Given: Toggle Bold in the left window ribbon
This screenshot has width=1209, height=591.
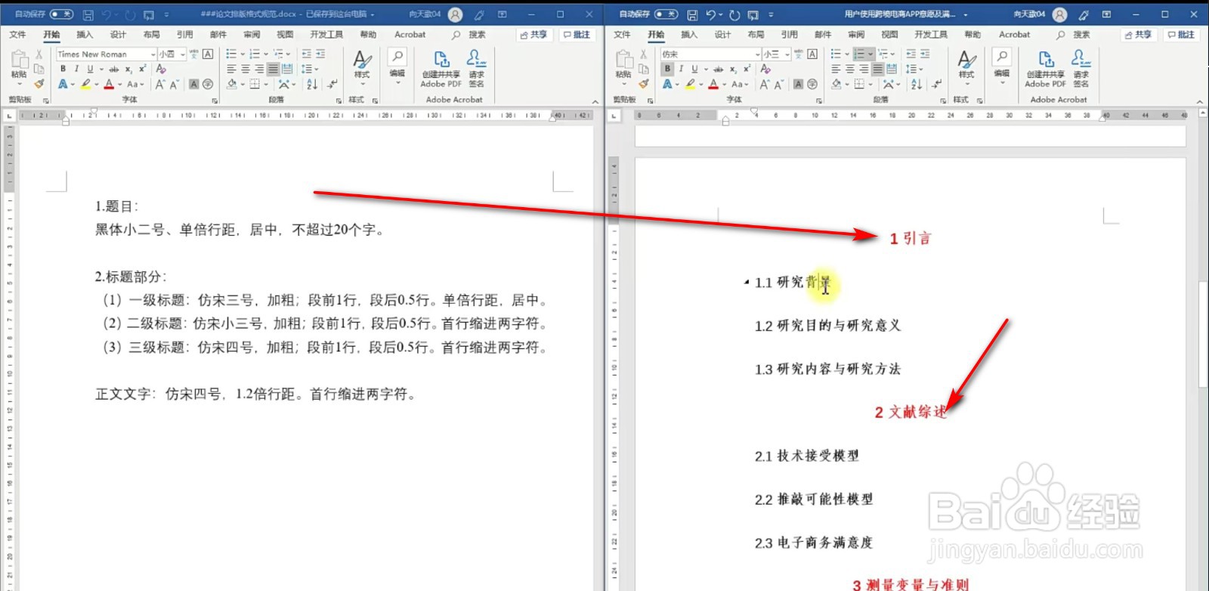Looking at the screenshot, I should pyautogui.click(x=63, y=69).
